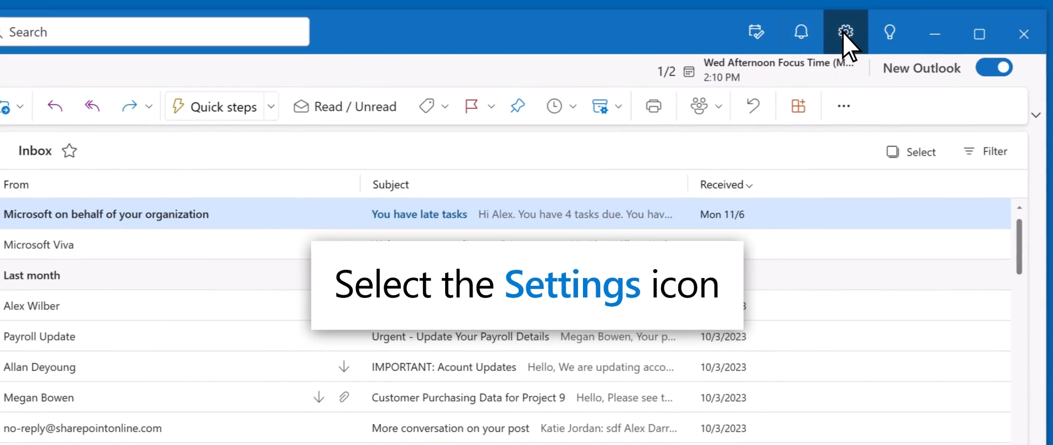Expand the Snooze dropdown arrow
This screenshot has height=445, width=1053.
coord(573,106)
